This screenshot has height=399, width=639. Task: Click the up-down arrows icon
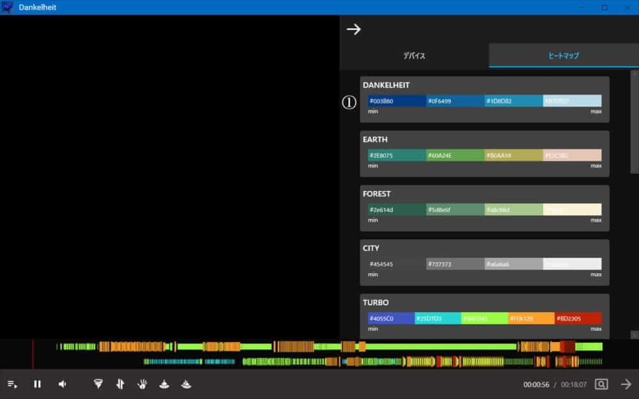pyautogui.click(x=120, y=384)
